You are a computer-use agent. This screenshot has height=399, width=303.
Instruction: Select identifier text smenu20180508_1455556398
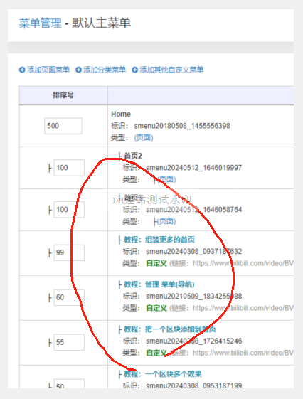coord(182,126)
